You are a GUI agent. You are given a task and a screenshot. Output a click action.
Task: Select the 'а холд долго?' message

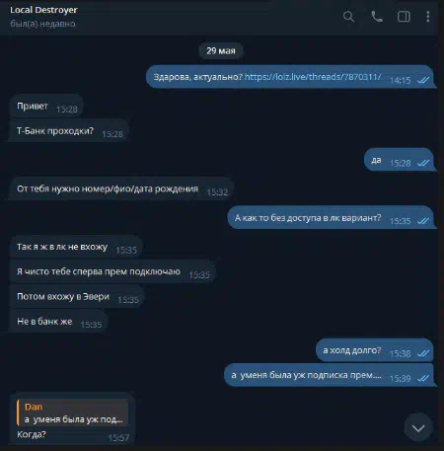click(375, 350)
